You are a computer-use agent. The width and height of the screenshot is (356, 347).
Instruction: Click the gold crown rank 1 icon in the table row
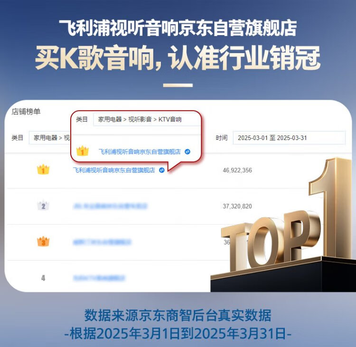pos(43,169)
